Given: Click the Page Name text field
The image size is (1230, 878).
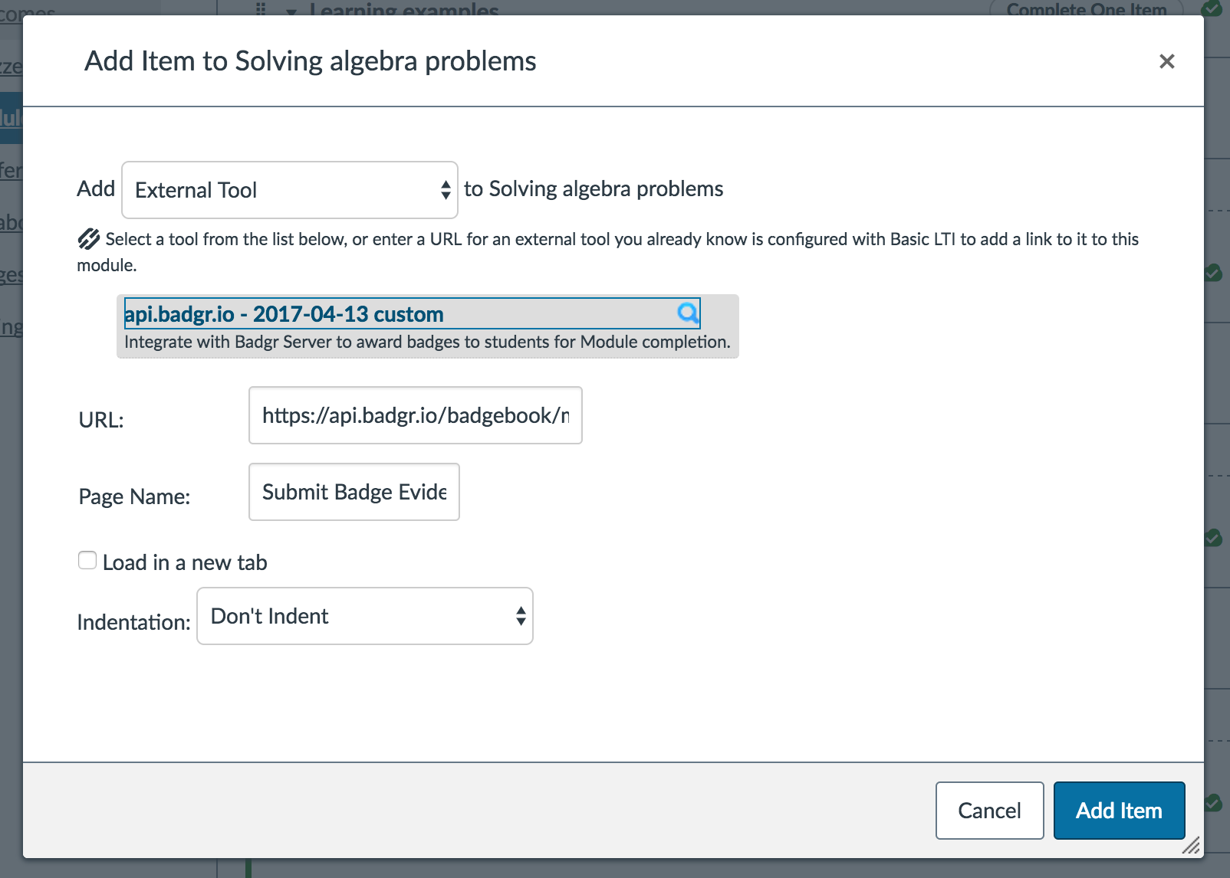Looking at the screenshot, I should click(354, 492).
